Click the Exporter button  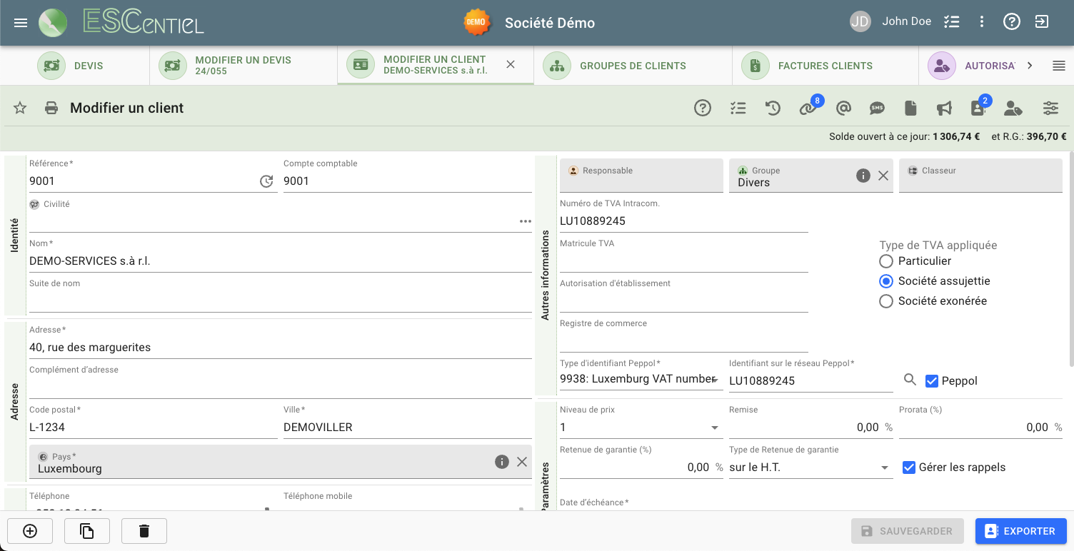tap(1020, 531)
